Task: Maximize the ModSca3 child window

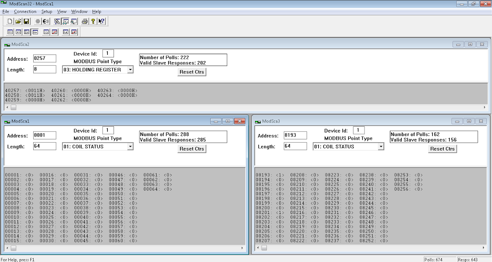Action: coord(469,121)
